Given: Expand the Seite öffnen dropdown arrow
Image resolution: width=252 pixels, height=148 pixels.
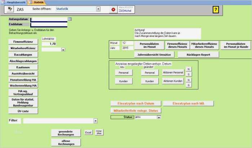Looking at the screenshot, I should pos(98,9).
